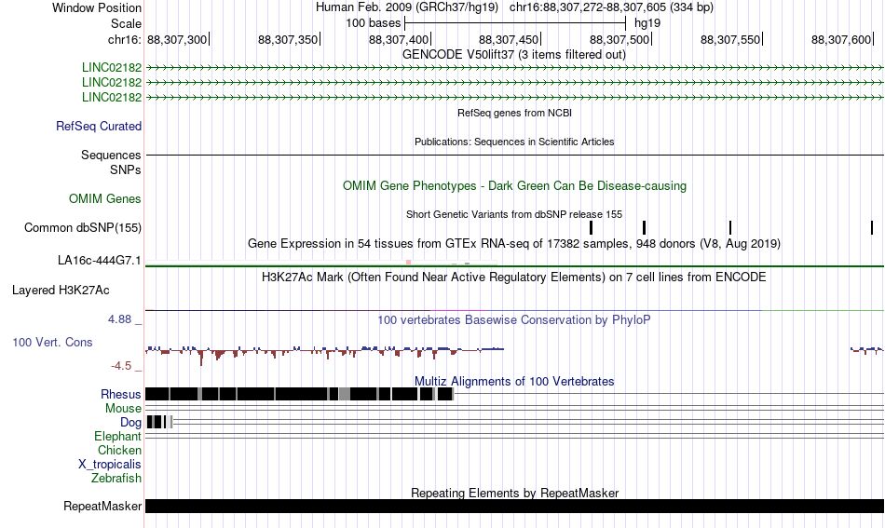
Task: Click the Zebrafish alignment label
Action: 116,479
